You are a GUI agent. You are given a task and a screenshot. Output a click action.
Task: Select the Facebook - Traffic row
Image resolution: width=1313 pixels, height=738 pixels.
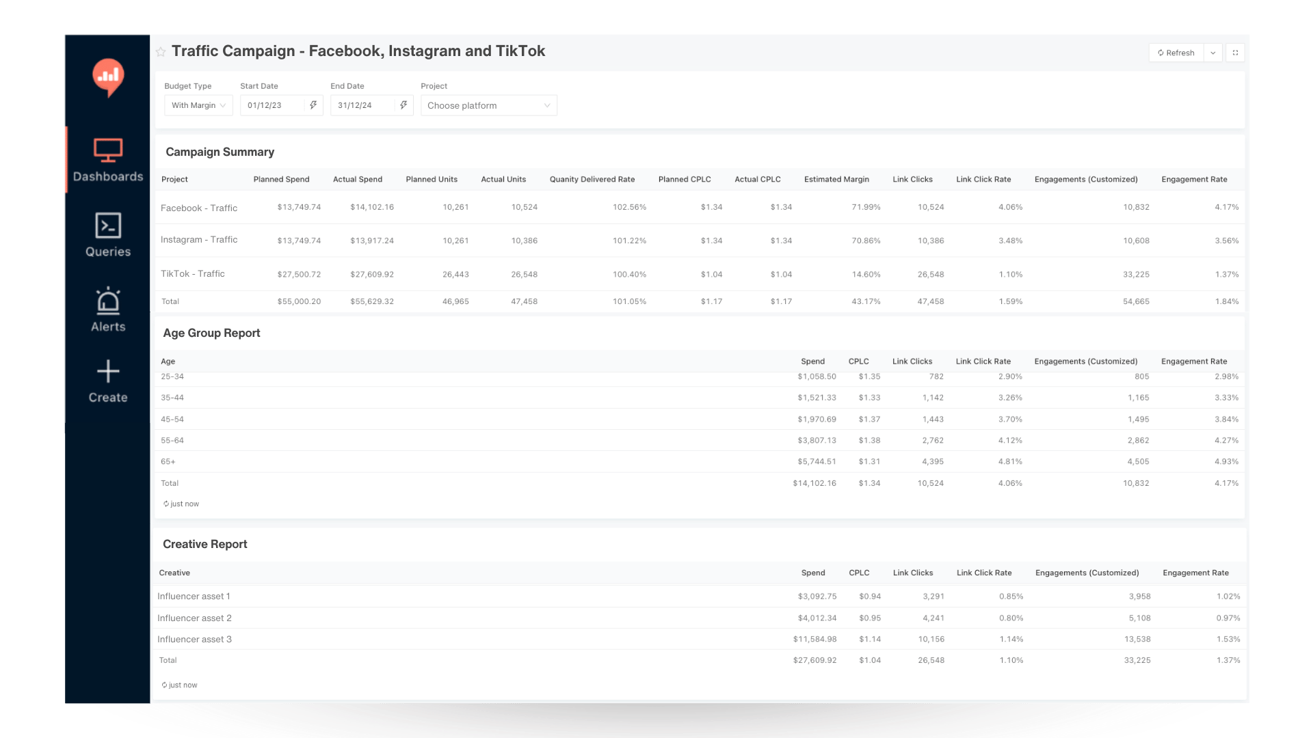tap(199, 208)
